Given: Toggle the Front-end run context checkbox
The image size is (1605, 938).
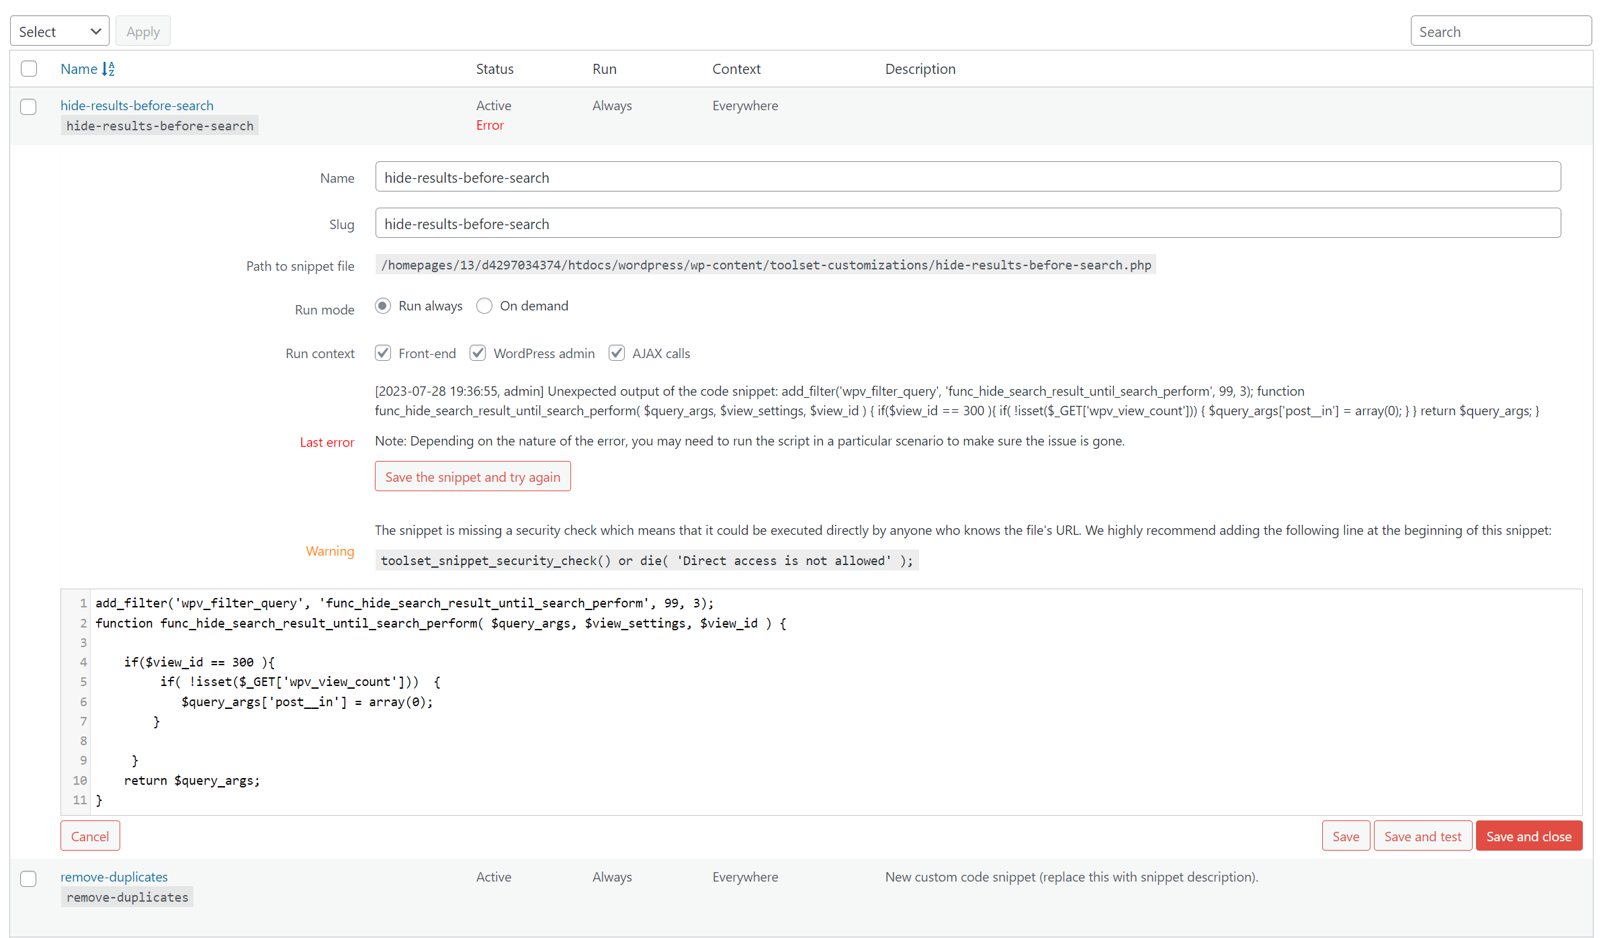Looking at the screenshot, I should [x=383, y=353].
